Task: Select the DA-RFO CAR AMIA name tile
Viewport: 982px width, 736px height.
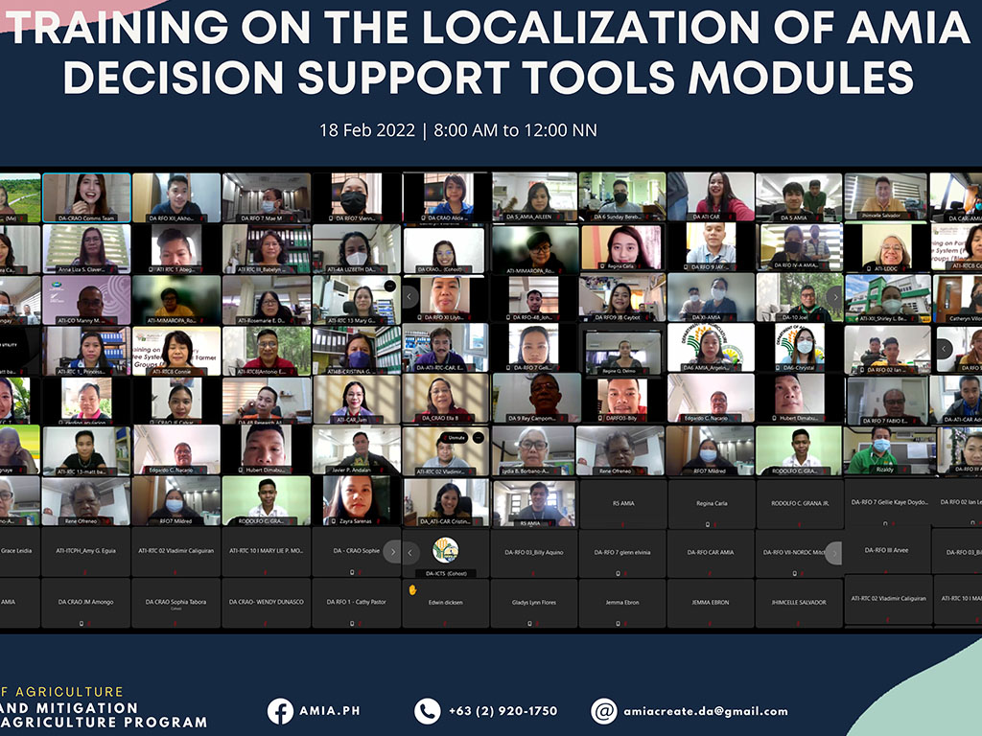Action: 711,553
